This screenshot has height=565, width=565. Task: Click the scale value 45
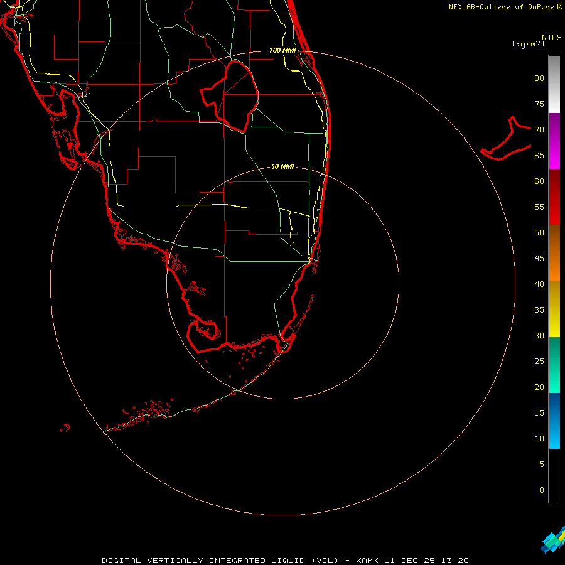tap(539, 259)
